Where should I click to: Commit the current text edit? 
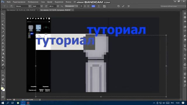123,6
